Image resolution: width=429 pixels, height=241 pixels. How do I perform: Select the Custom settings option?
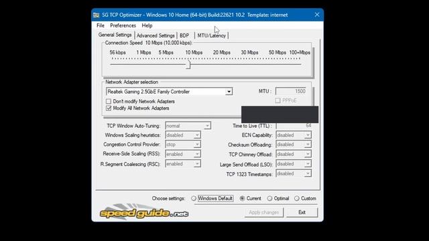point(296,198)
